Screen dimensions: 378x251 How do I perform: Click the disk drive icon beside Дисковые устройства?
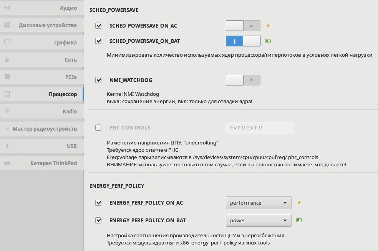coord(7,25)
